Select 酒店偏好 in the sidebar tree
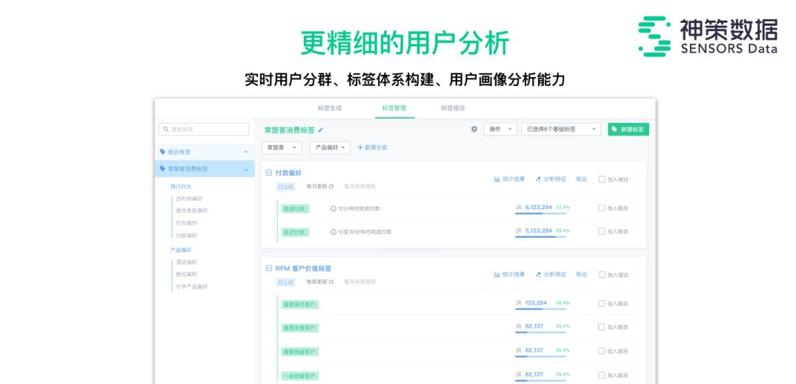The width and height of the screenshot is (796, 384). (x=186, y=262)
